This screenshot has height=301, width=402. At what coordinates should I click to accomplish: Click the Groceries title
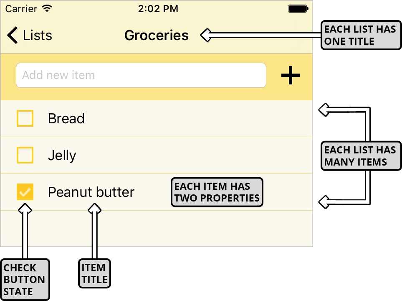click(157, 36)
